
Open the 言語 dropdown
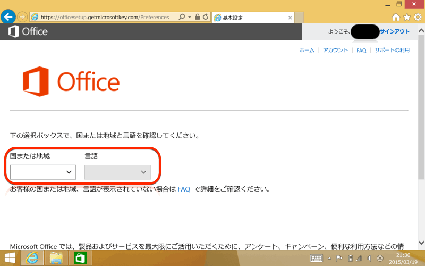tap(117, 172)
